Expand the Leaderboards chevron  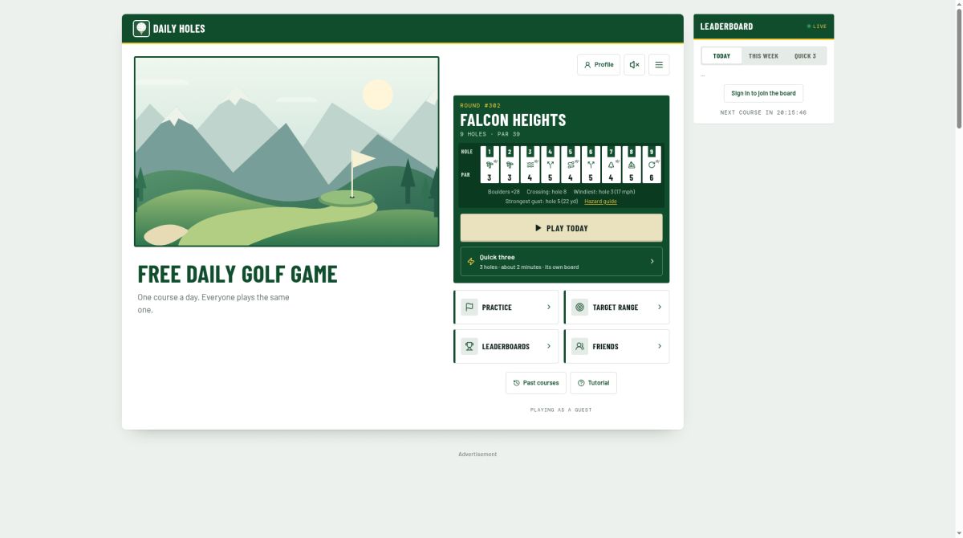549,346
